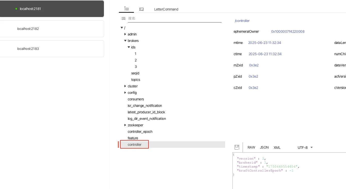Viewport: 346px width, 189px height.
Task: Open the LetterCommand tab
Action: [166, 9]
